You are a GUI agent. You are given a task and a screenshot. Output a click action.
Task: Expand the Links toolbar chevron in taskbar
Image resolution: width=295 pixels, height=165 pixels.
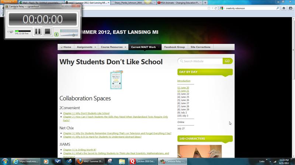(267, 159)
